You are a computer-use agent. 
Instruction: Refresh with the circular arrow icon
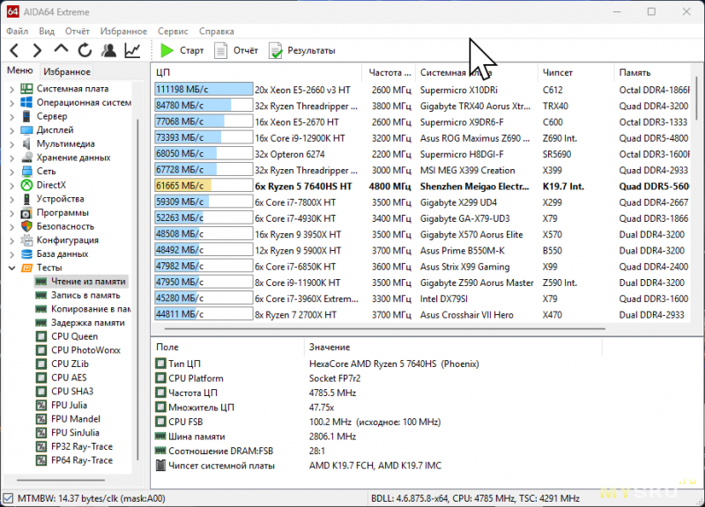tap(85, 50)
